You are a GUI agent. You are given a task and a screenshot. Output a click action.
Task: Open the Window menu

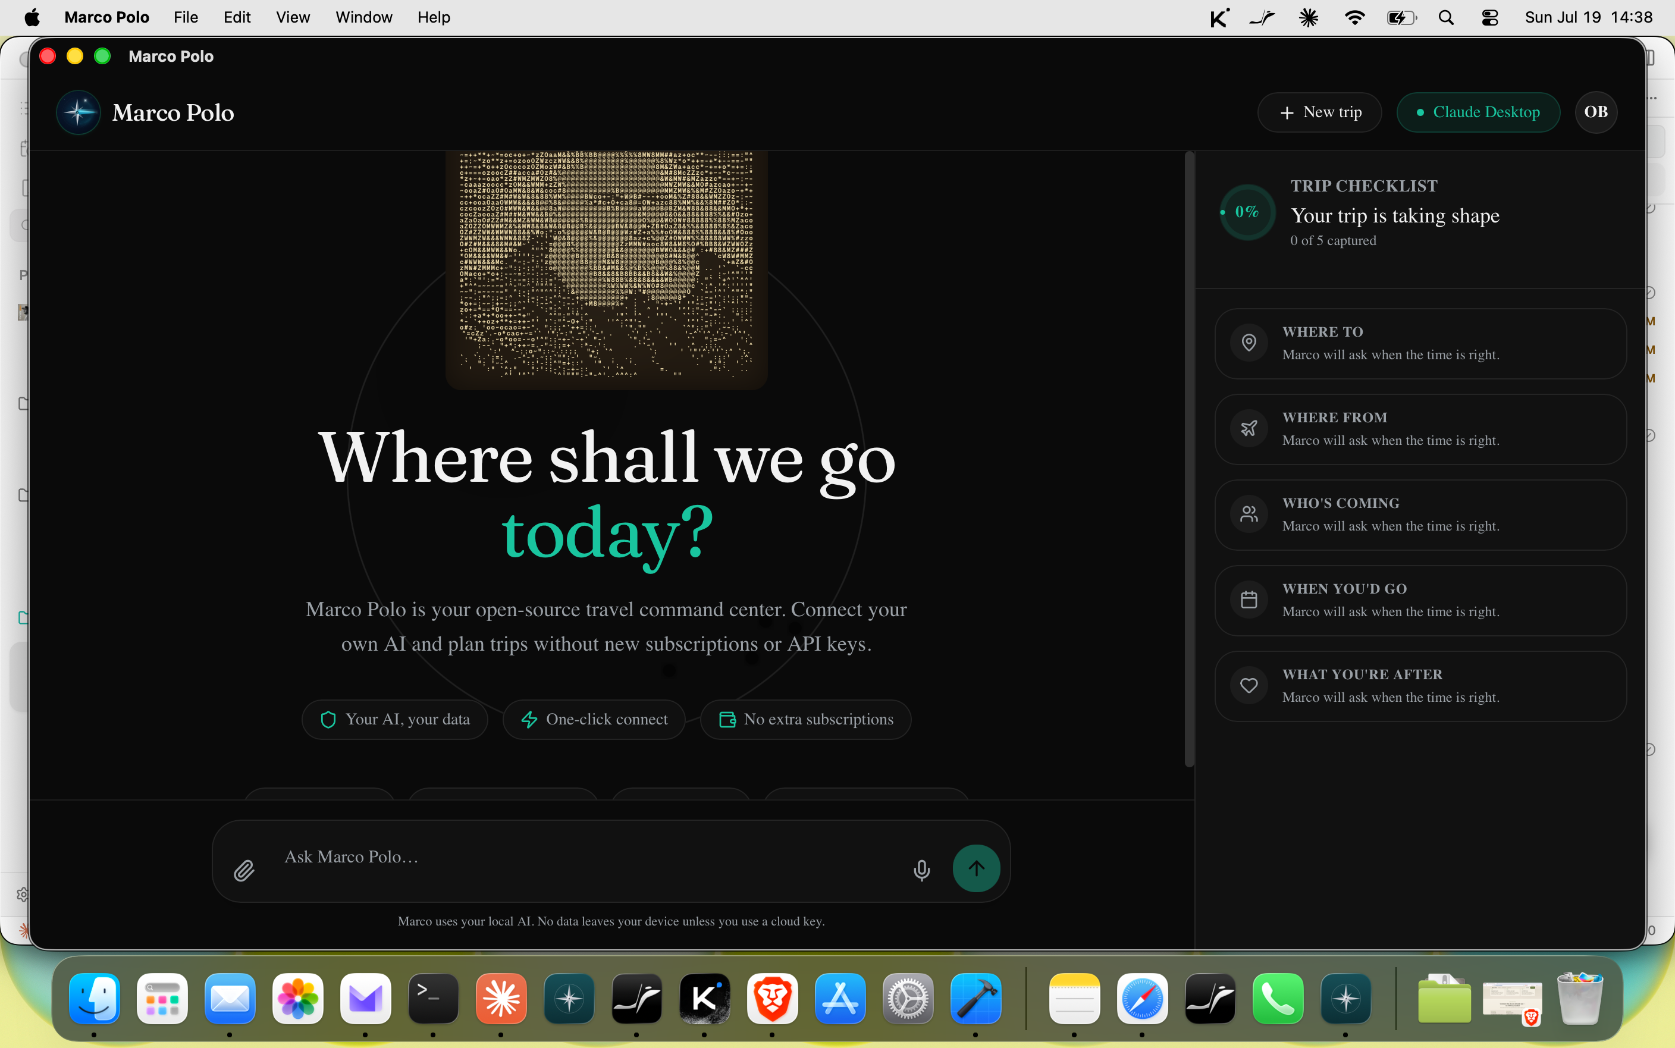(x=364, y=17)
